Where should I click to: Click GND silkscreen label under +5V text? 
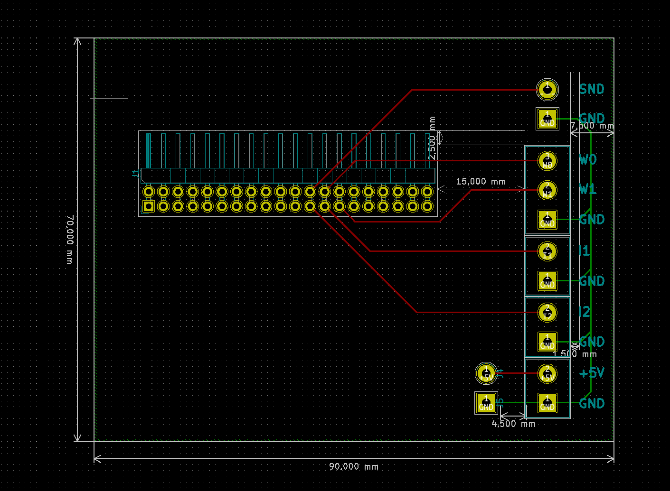point(592,404)
